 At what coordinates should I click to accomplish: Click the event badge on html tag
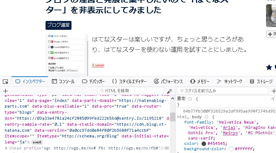(x=37, y=142)
